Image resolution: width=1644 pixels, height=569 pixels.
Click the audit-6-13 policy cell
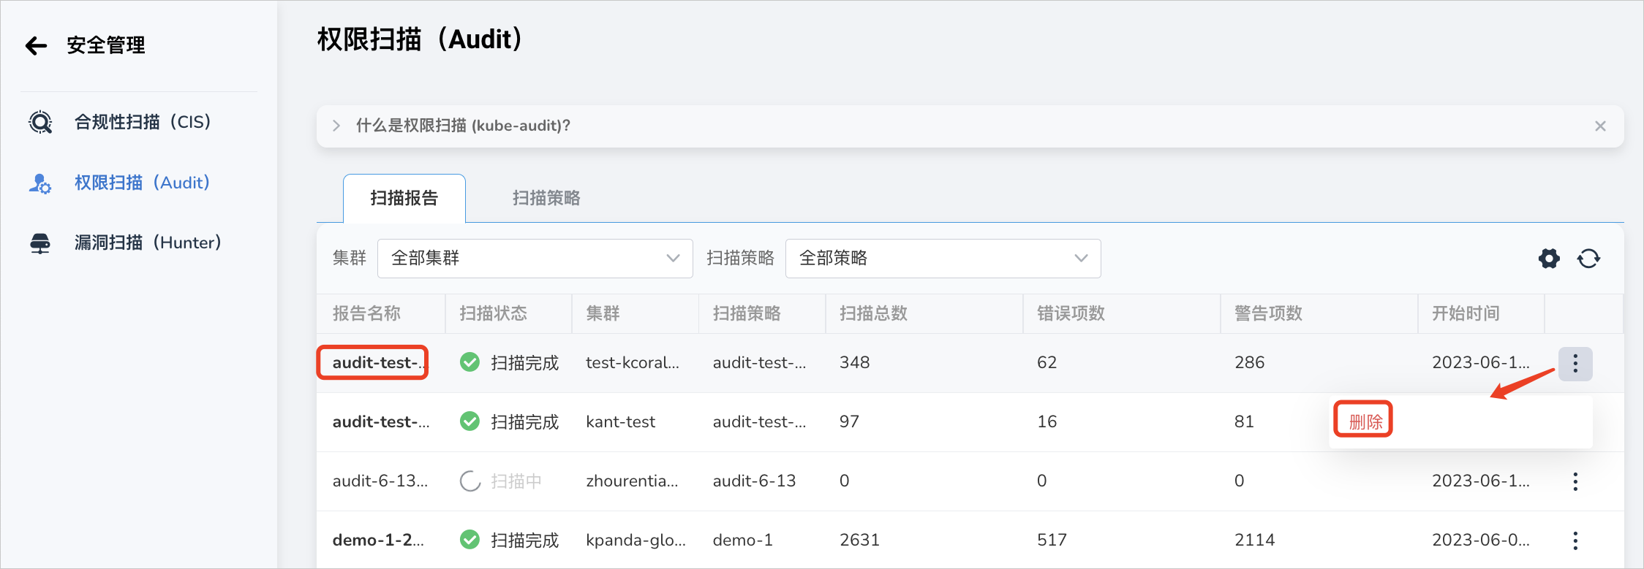[x=754, y=481]
